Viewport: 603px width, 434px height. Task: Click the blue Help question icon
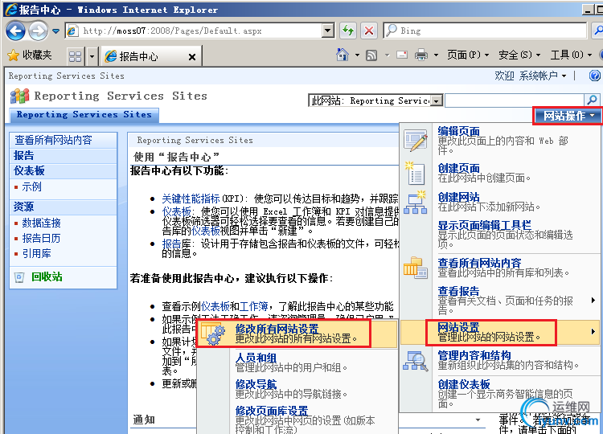coord(595,76)
